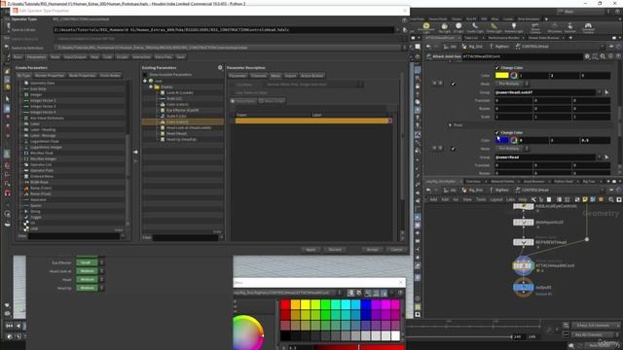Click parameter pane gear icon next to node name
Viewport: 623px width, 350px height.
coord(587,56)
